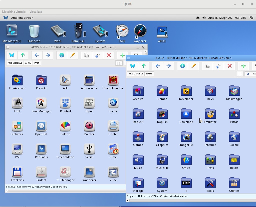Toggle list view button in AROS window

click(240, 74)
